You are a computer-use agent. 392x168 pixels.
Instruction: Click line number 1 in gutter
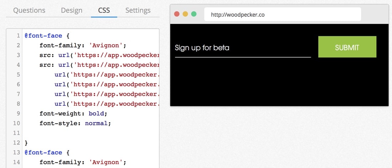click(18, 36)
